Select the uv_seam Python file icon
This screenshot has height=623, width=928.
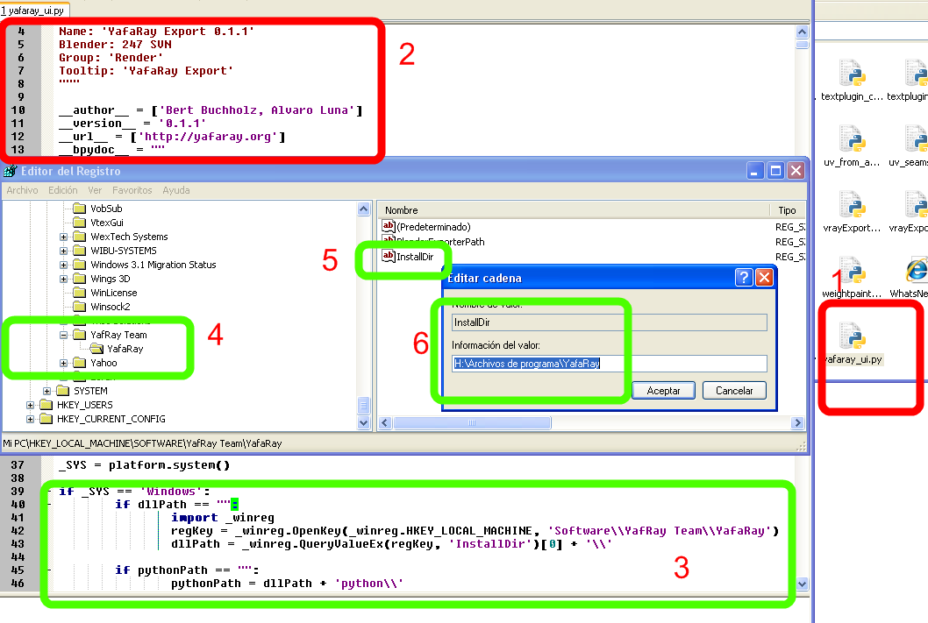(x=917, y=139)
